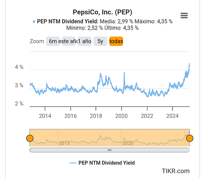Click the navigator scrollbar grip

[109, 150]
